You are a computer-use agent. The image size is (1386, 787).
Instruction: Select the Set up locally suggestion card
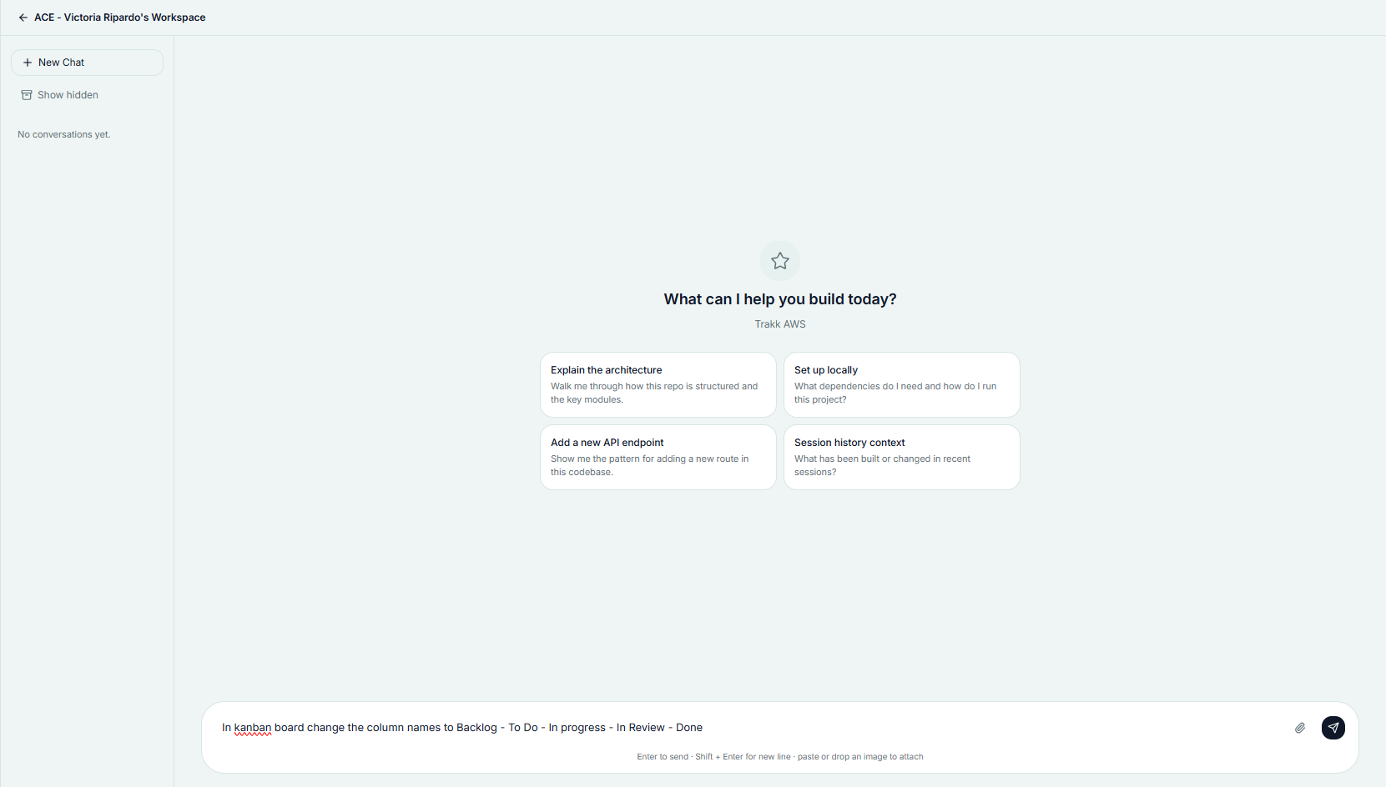(x=902, y=384)
